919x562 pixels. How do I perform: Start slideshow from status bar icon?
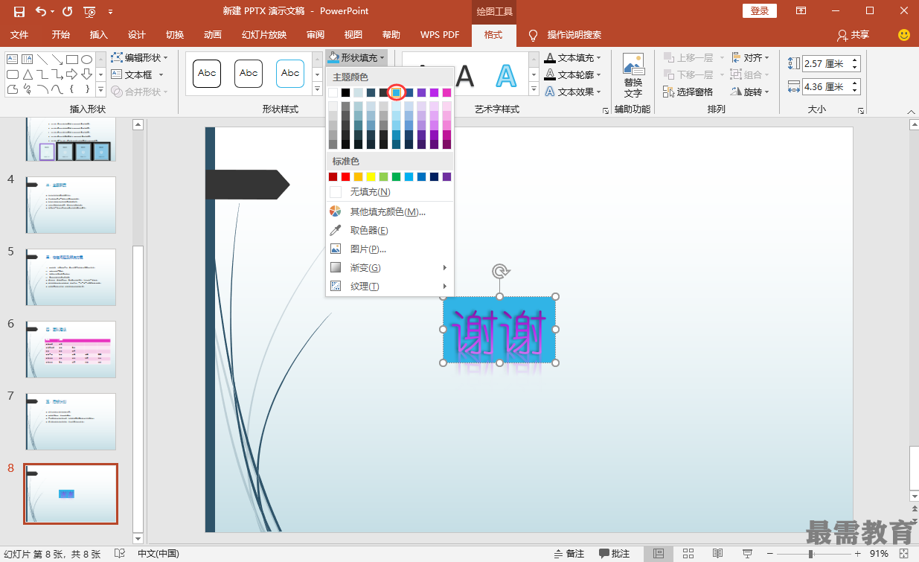747,554
